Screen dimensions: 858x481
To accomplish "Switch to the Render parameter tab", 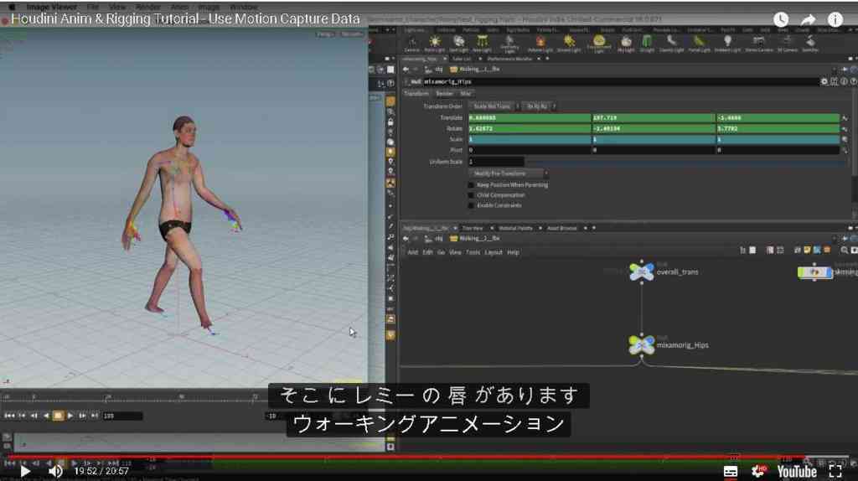I will coord(444,94).
